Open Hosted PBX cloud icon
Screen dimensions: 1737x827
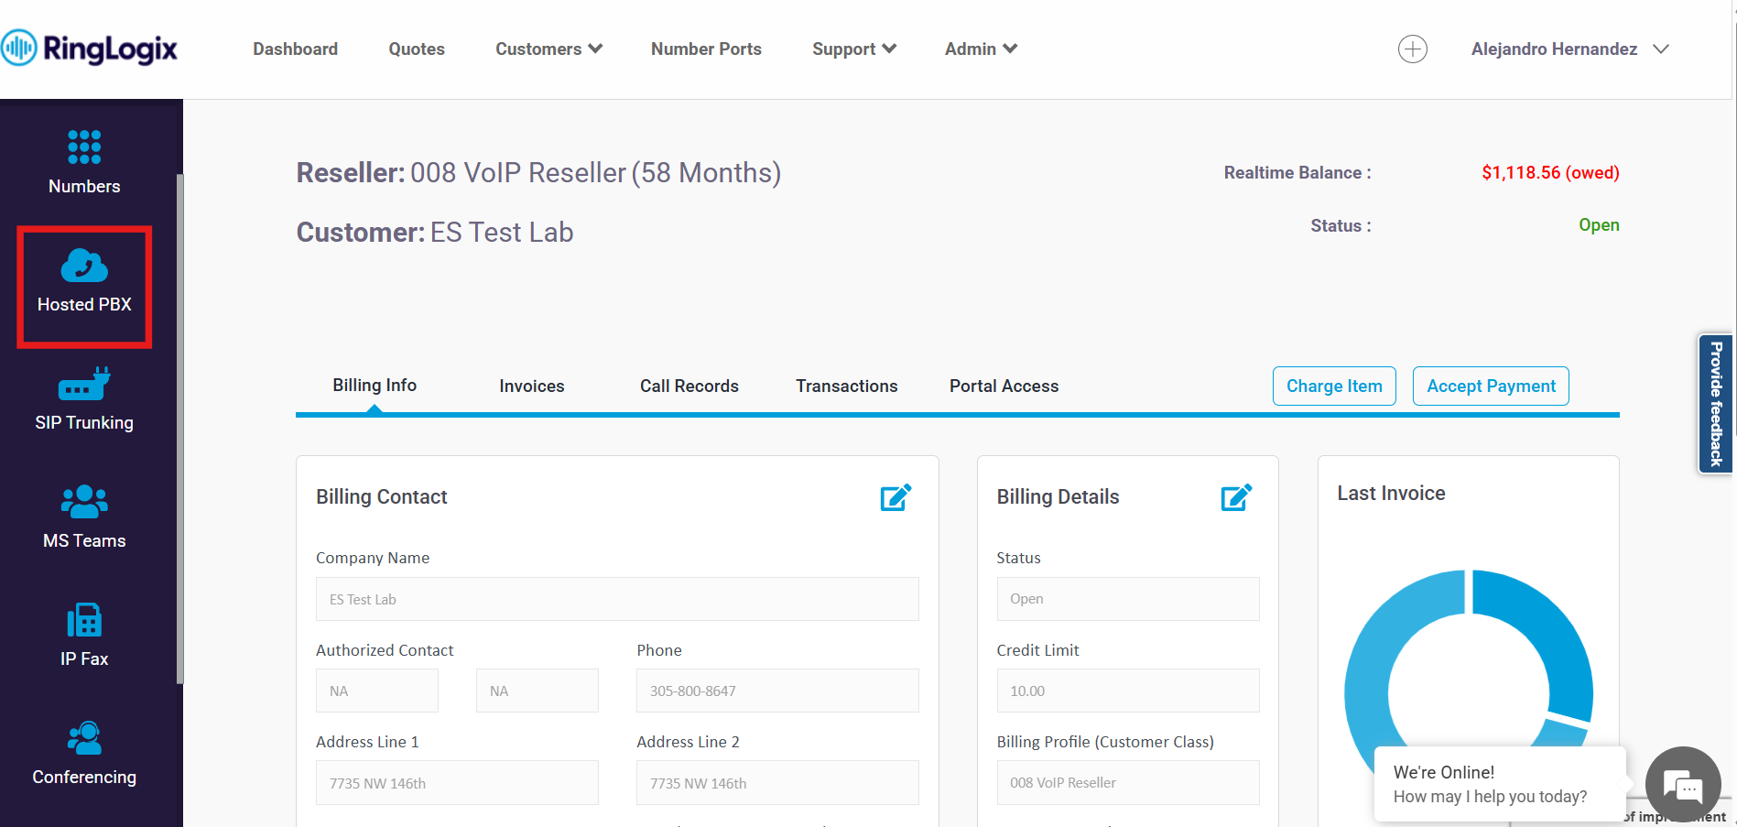tap(84, 266)
